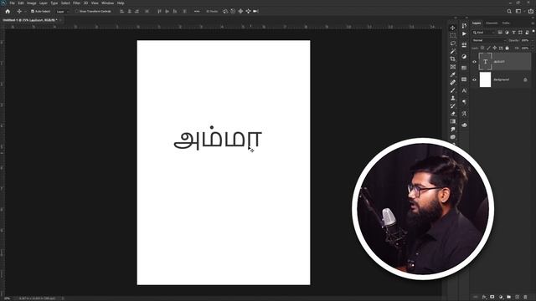The image size is (536, 301).
Task: Click the zoom percentage field in status bar
Action: click(x=7, y=298)
